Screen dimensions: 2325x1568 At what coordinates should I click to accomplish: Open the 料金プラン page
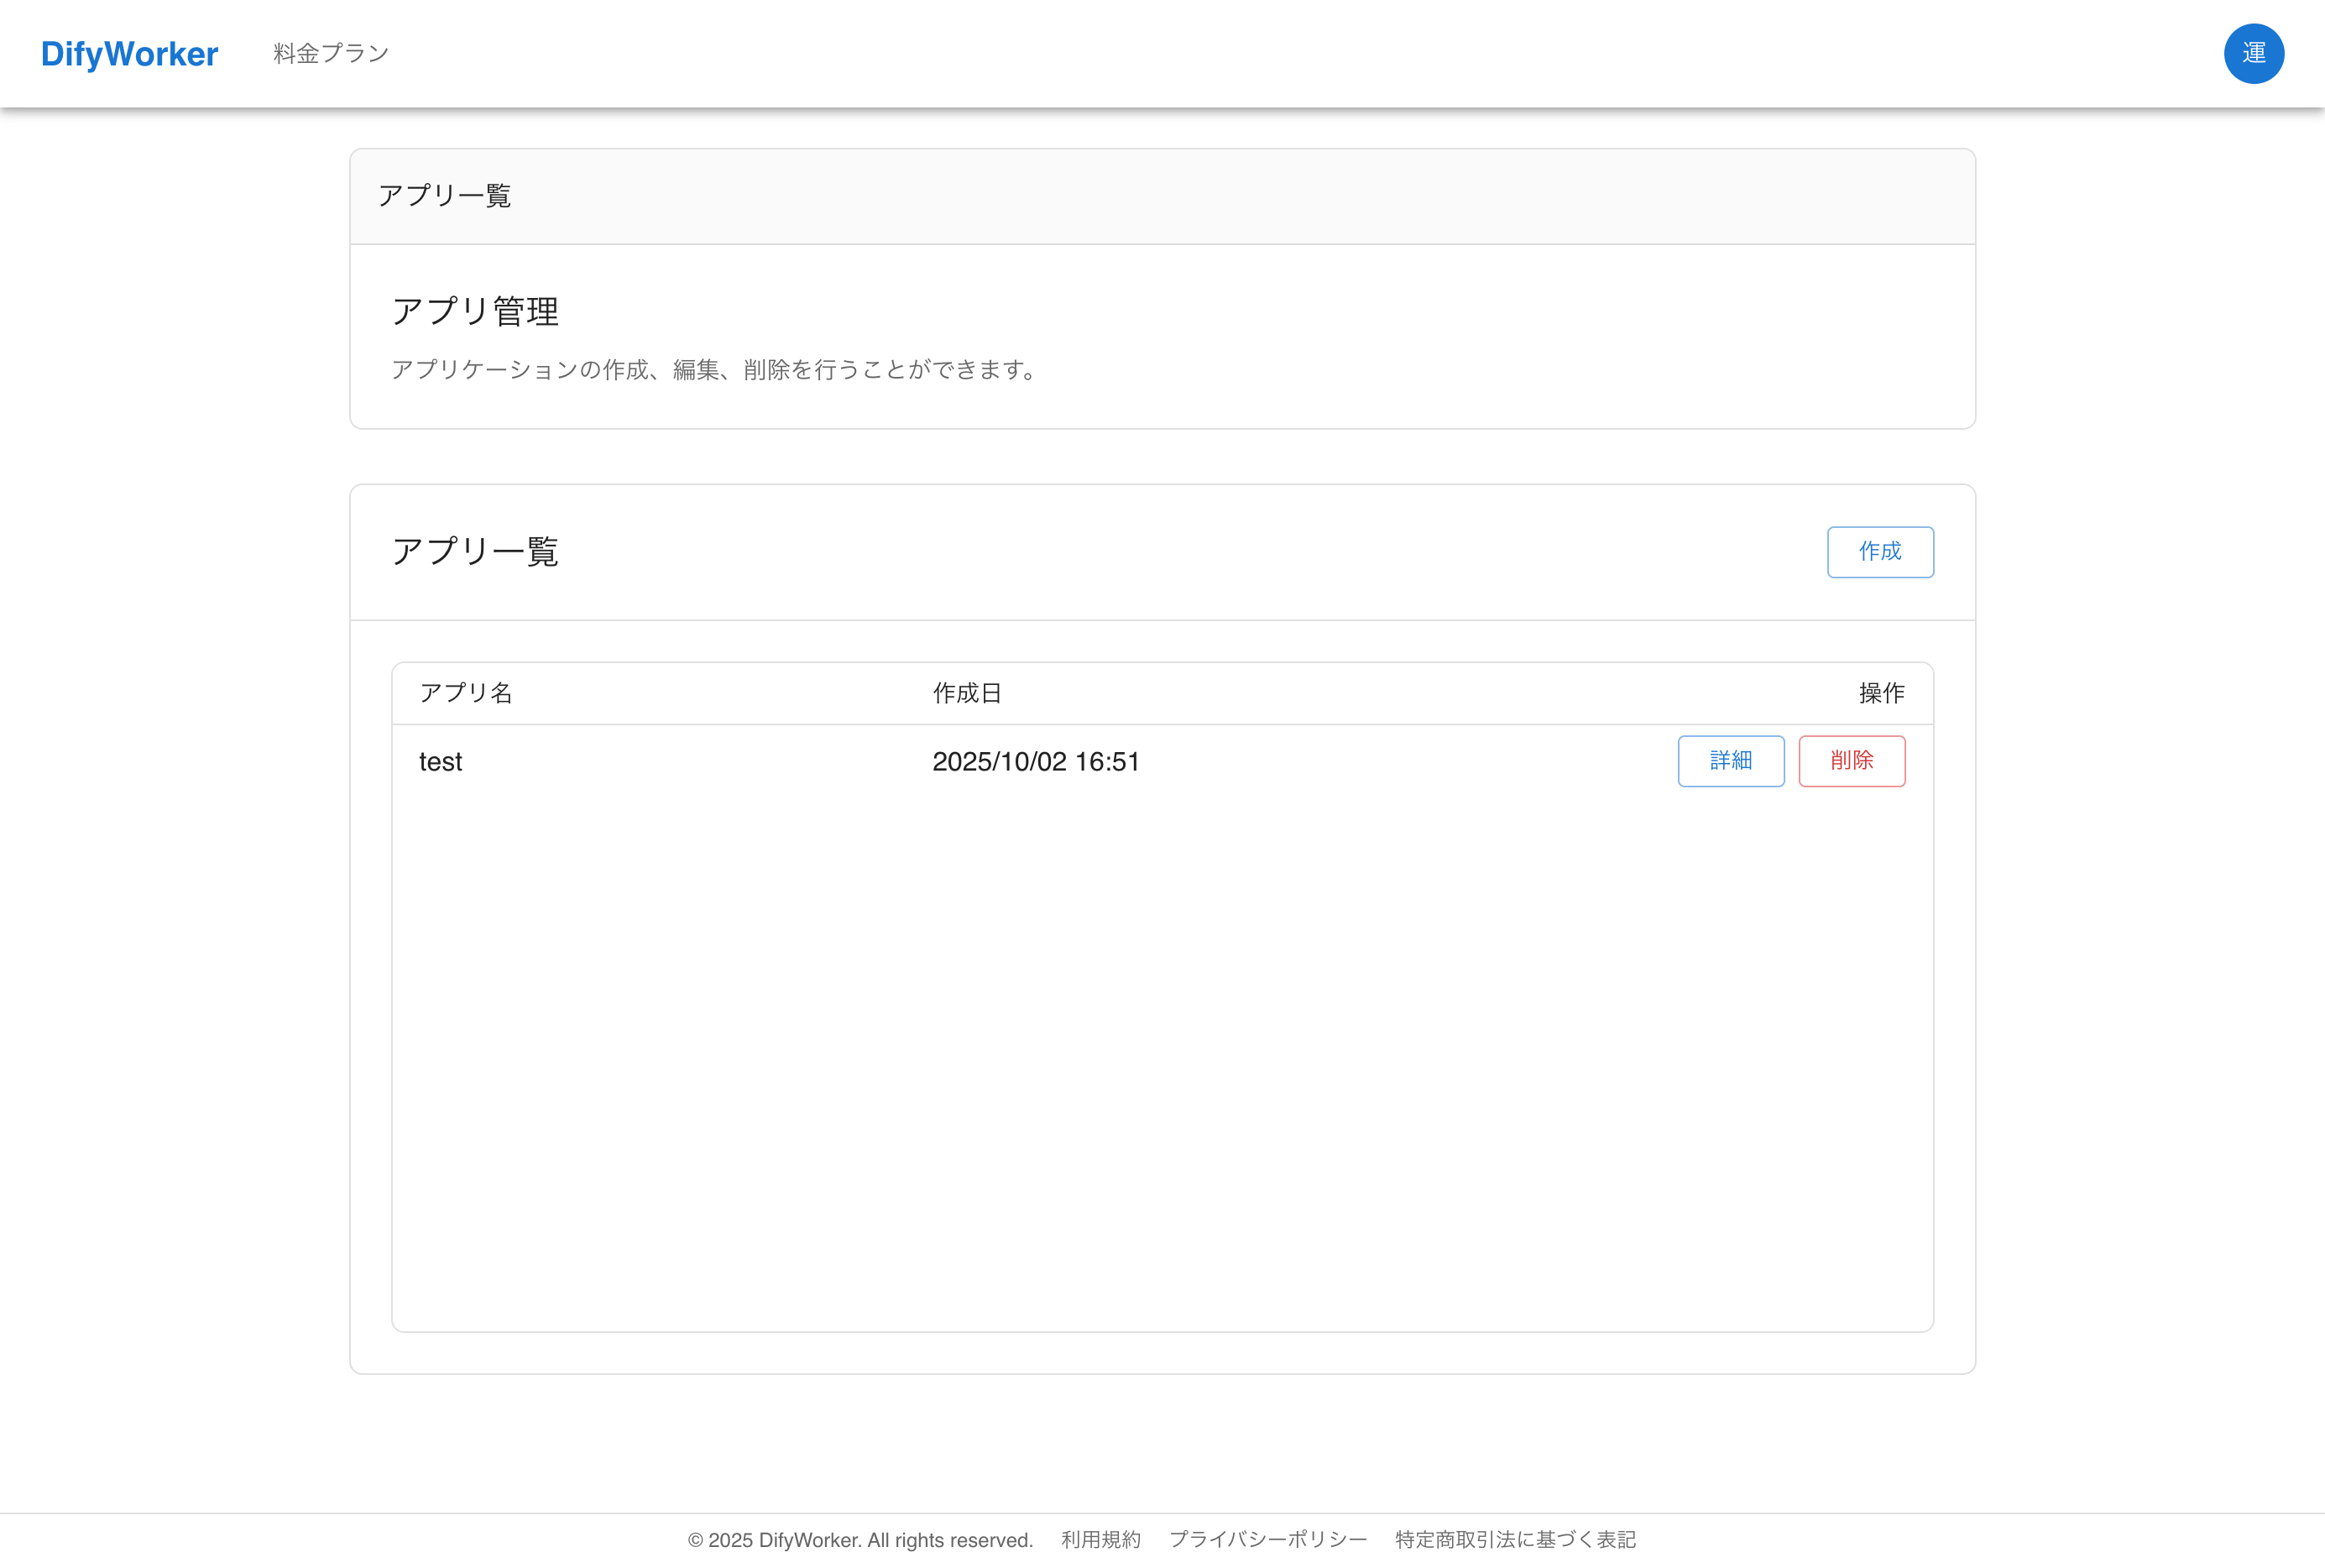coord(329,53)
